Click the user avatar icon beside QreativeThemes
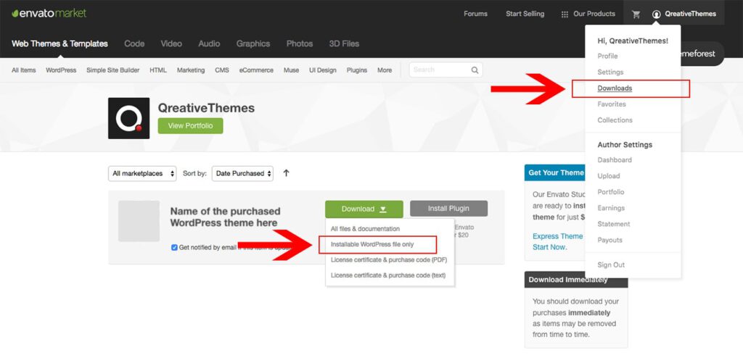Viewport: 743px width, 355px height. [656, 14]
